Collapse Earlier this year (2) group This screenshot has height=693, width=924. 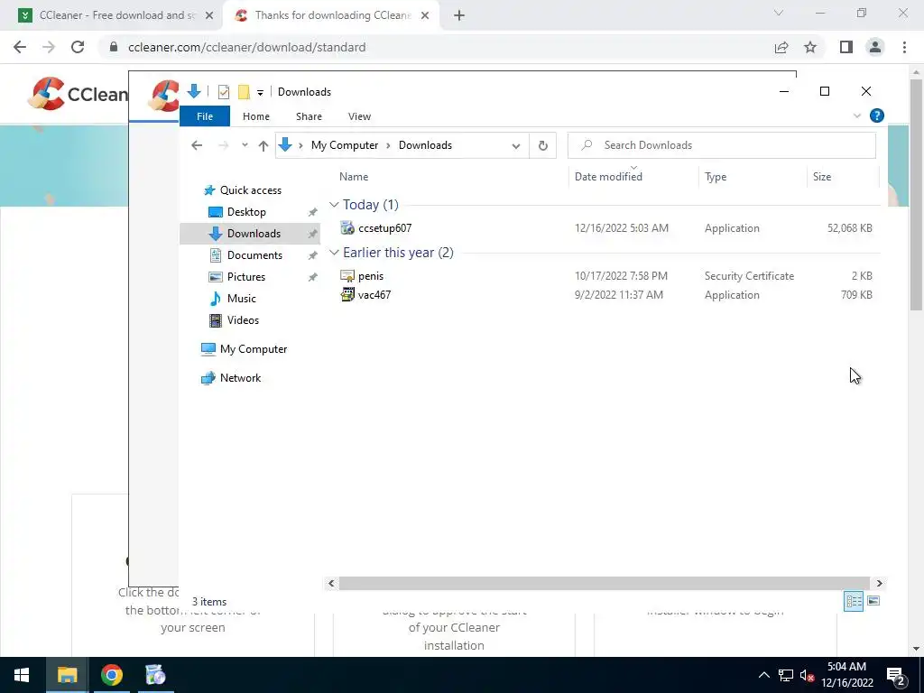[x=334, y=253]
